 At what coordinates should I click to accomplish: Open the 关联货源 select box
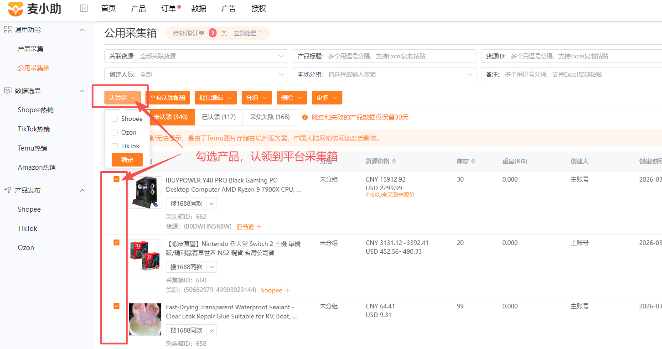point(196,56)
